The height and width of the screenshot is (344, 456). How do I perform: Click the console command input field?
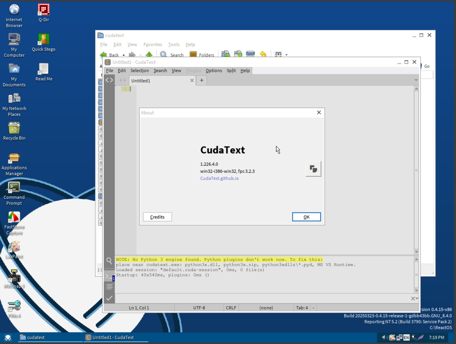pos(262,298)
